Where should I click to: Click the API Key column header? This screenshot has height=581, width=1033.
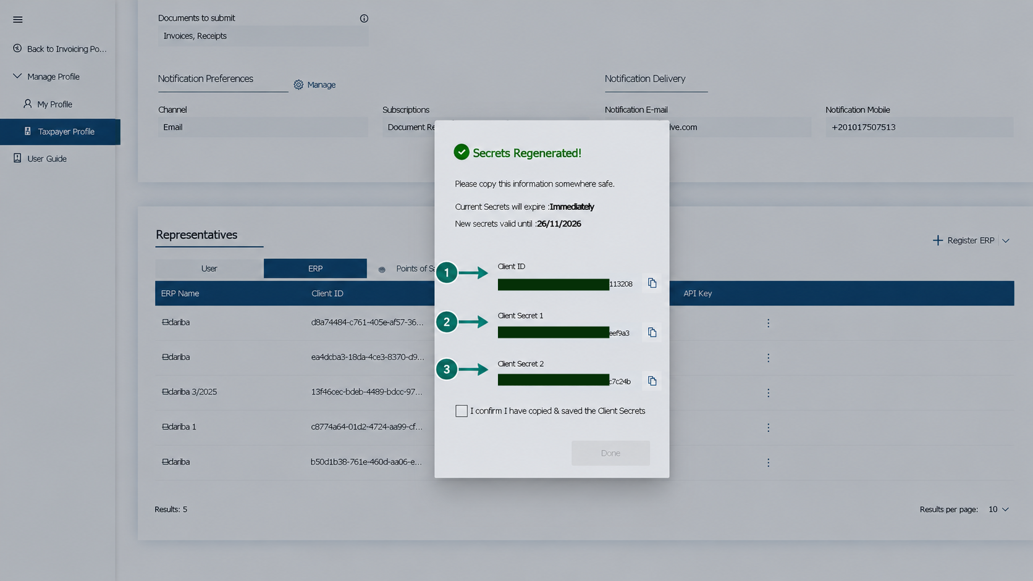698,293
